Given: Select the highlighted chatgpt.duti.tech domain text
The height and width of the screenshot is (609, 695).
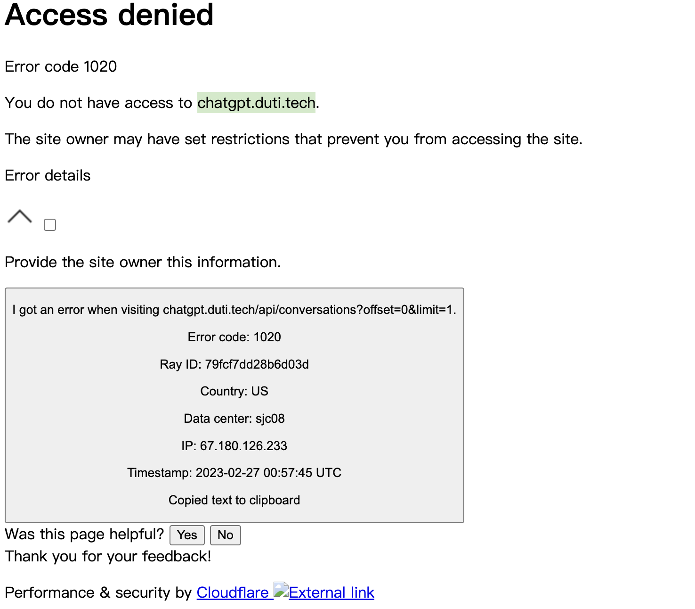Looking at the screenshot, I should point(256,103).
